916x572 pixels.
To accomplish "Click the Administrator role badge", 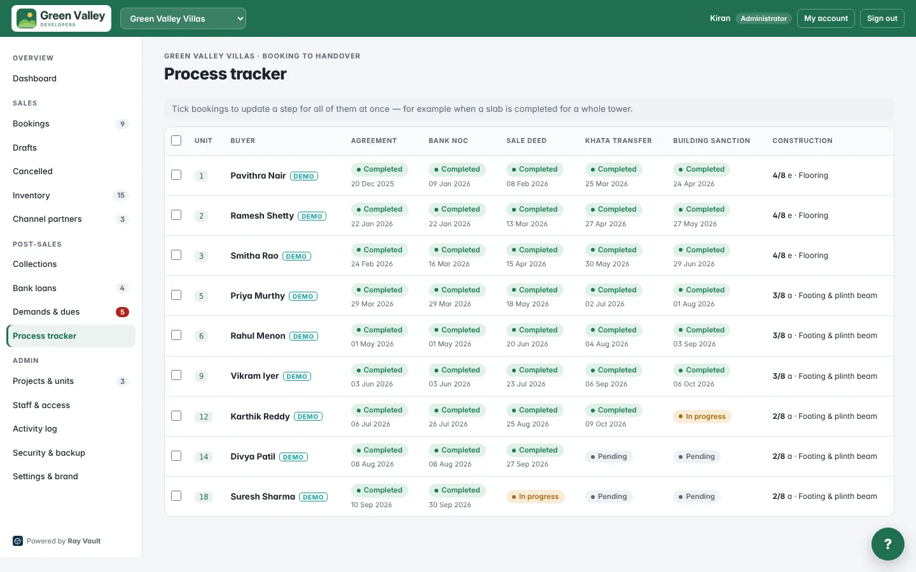I will click(763, 18).
